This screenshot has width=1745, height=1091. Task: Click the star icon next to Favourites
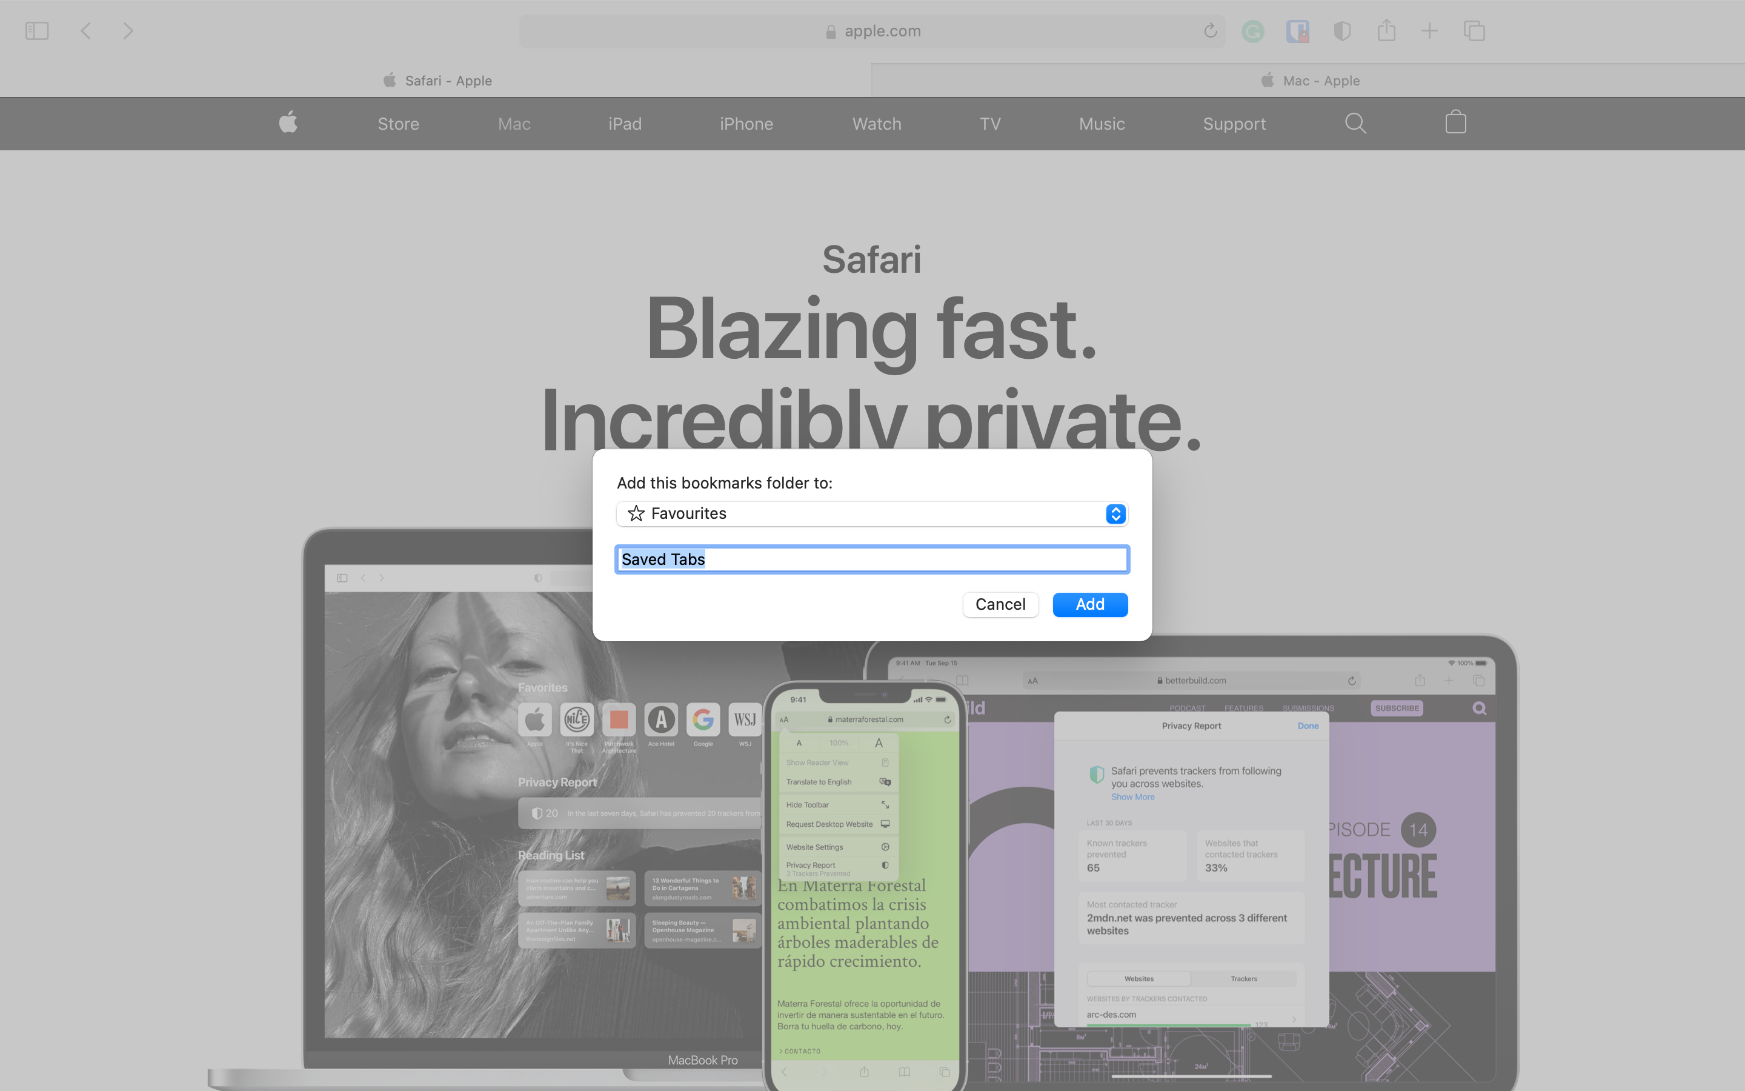pos(636,512)
